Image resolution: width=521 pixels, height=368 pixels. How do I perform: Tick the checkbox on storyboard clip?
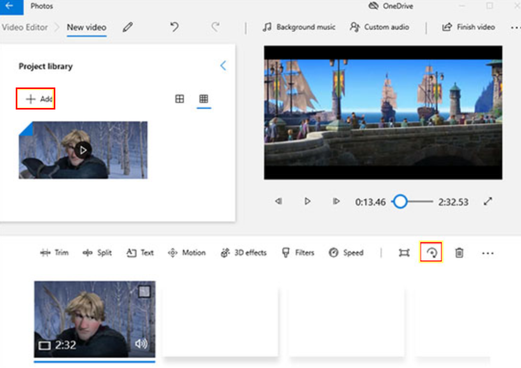[144, 292]
